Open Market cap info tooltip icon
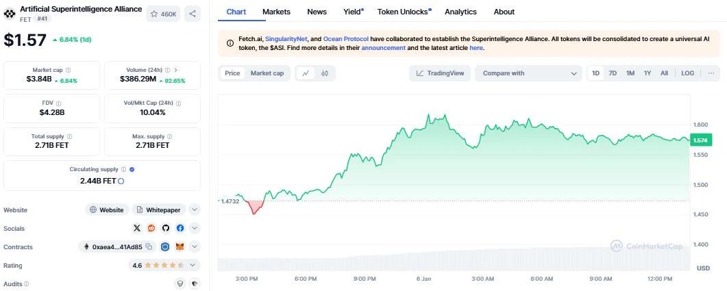Viewport: 727px width, 291px height. click(x=68, y=70)
